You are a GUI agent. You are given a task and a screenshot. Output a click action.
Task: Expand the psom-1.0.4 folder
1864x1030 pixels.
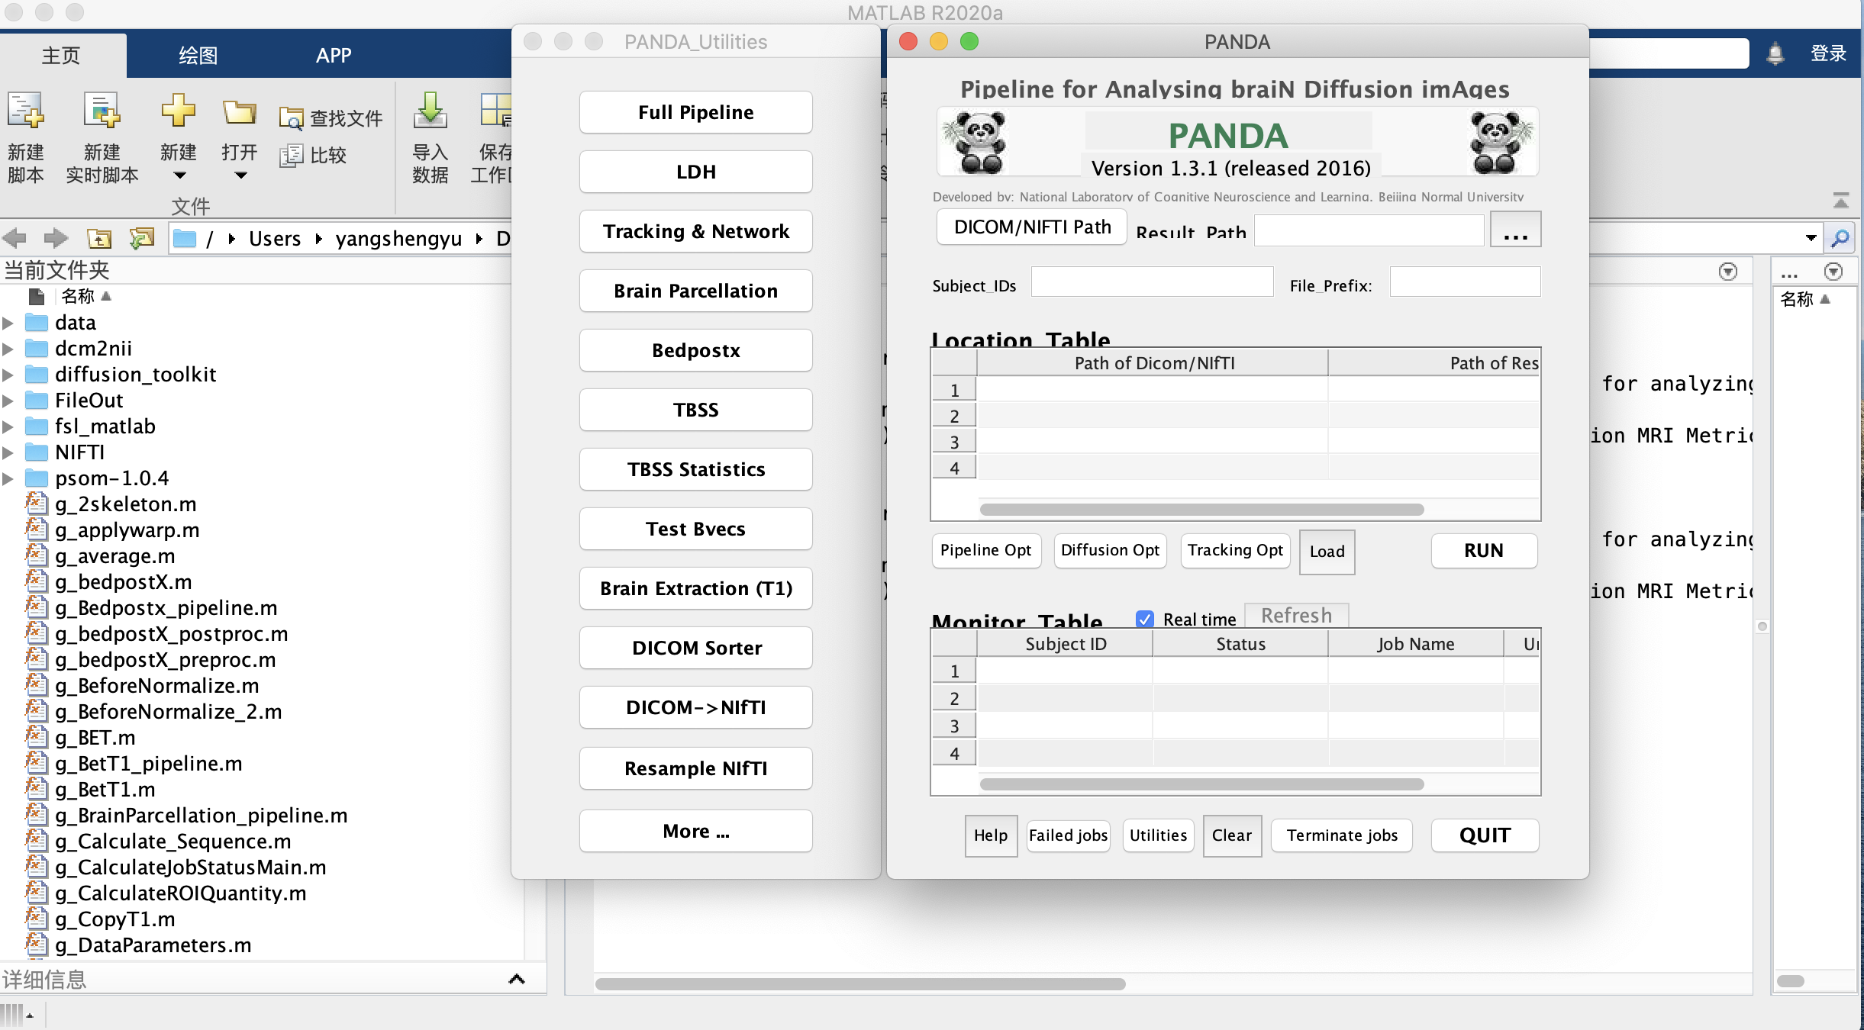(8, 478)
